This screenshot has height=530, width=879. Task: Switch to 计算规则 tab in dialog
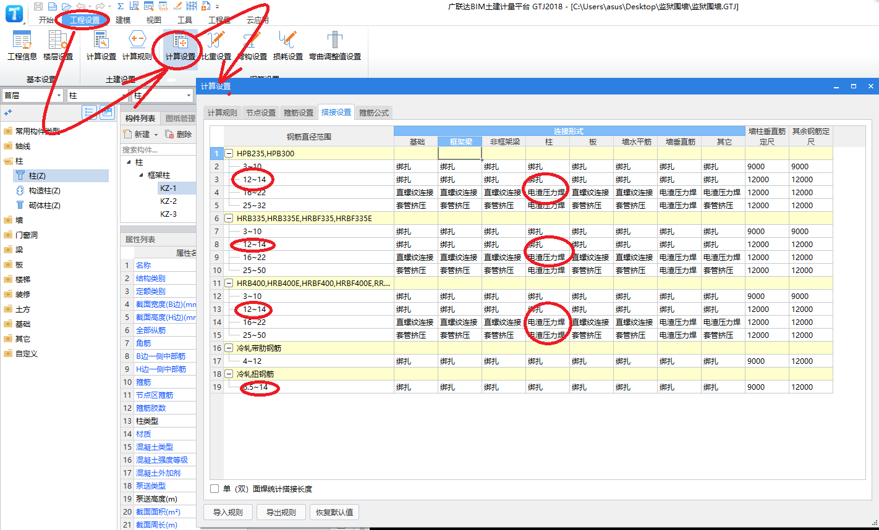pos(222,112)
